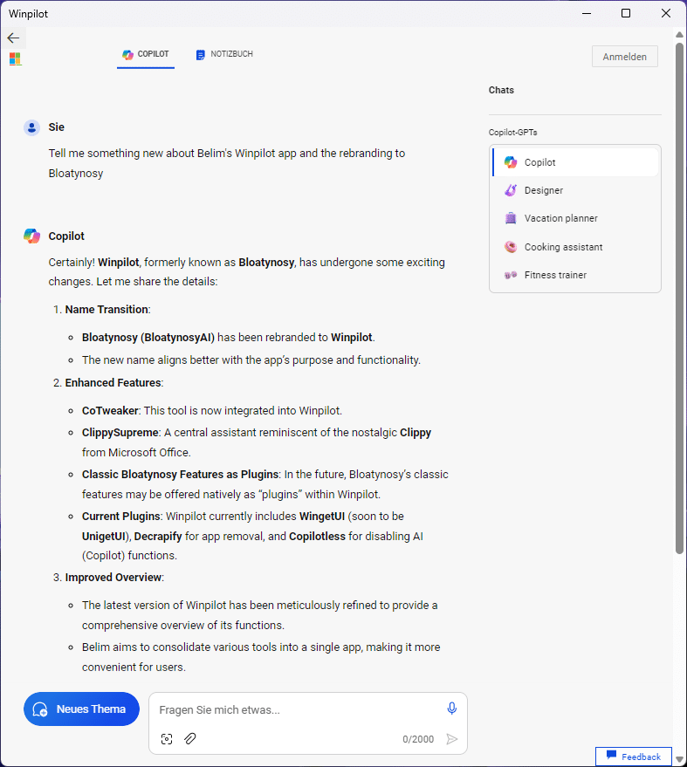Image resolution: width=687 pixels, height=767 pixels.
Task: Open the Notizbuch tab
Action: coord(224,54)
